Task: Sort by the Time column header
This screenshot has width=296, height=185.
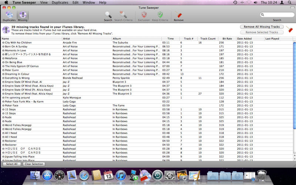Action: 171,38
